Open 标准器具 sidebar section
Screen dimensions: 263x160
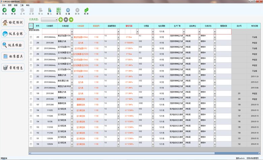[x=13, y=56]
